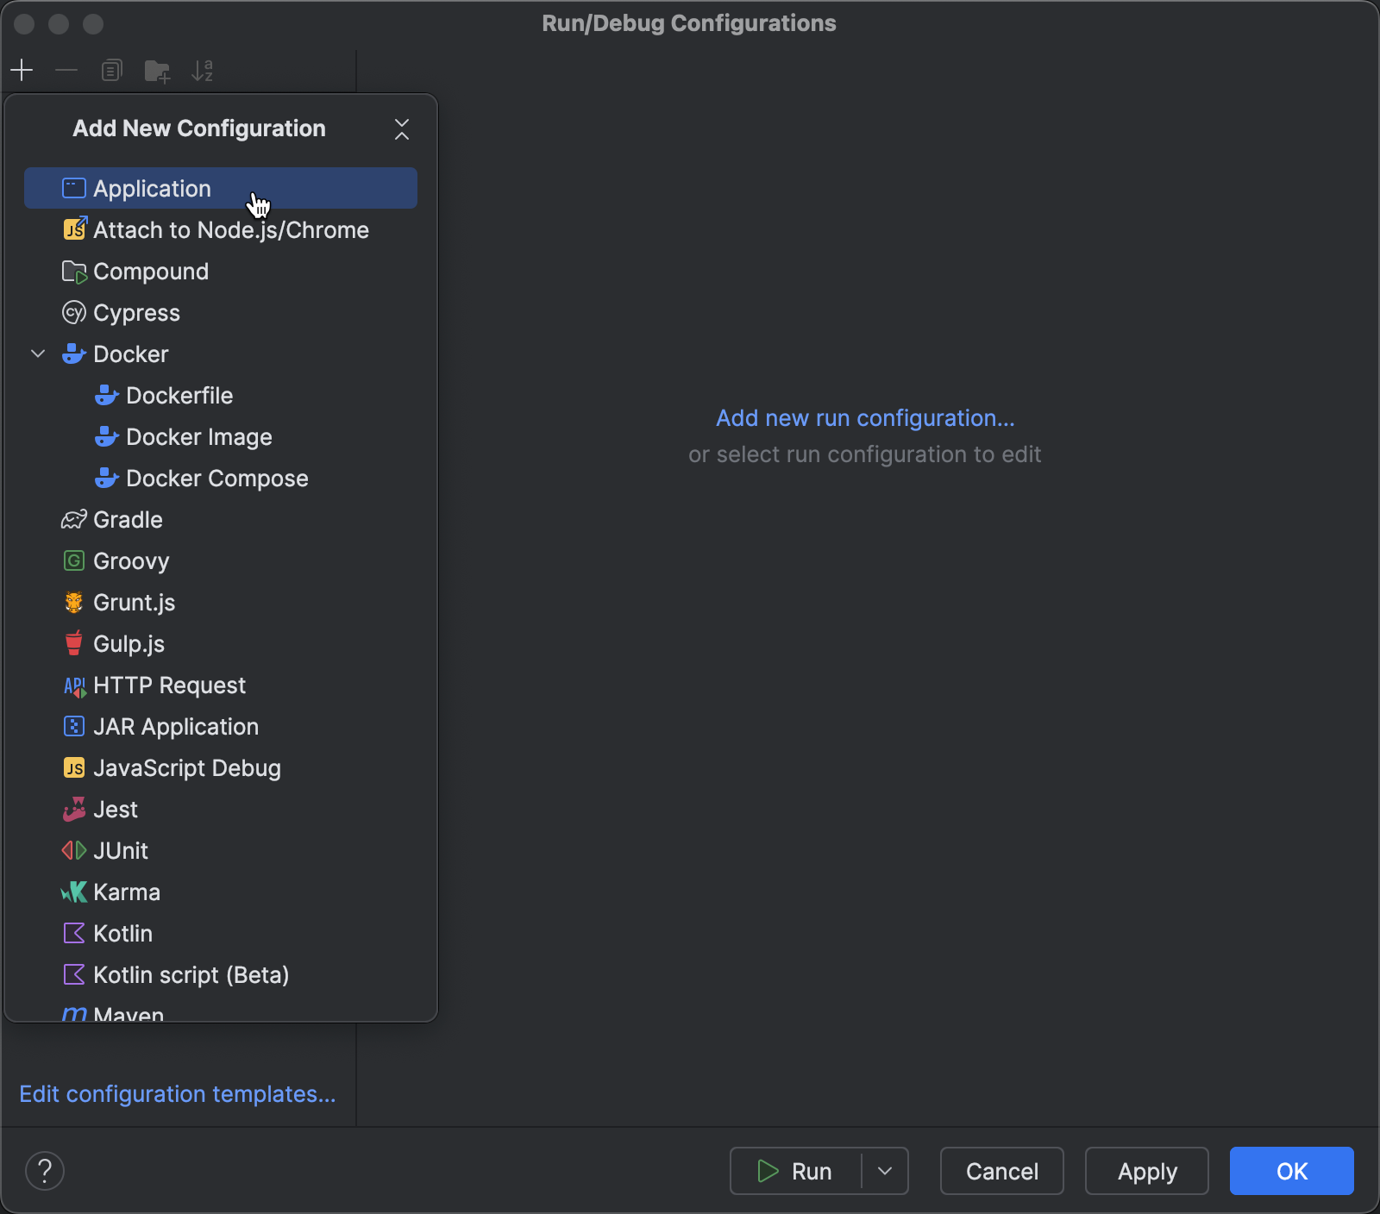The width and height of the screenshot is (1380, 1214).
Task: Select Attach to Node.js/Chrome entry
Action: [230, 229]
